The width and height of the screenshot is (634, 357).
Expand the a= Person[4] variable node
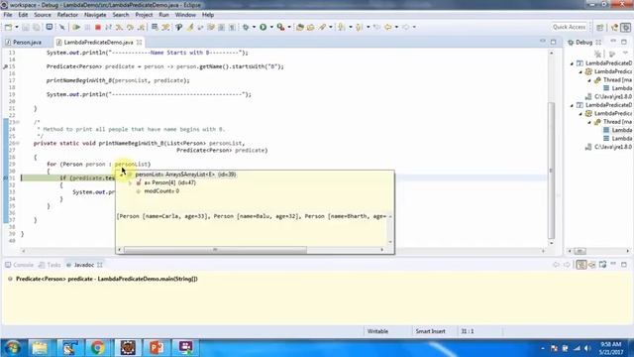[130, 182]
